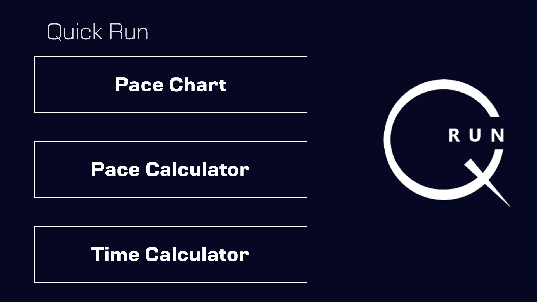537x302 pixels.
Task: Launch the Time Calculator
Action: click(170, 254)
